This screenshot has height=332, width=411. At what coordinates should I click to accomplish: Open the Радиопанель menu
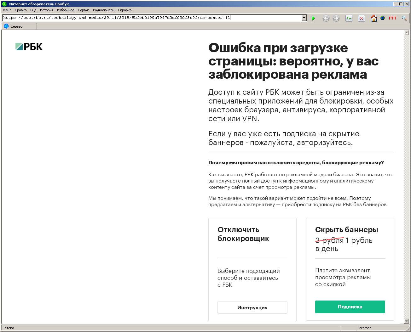point(103,10)
